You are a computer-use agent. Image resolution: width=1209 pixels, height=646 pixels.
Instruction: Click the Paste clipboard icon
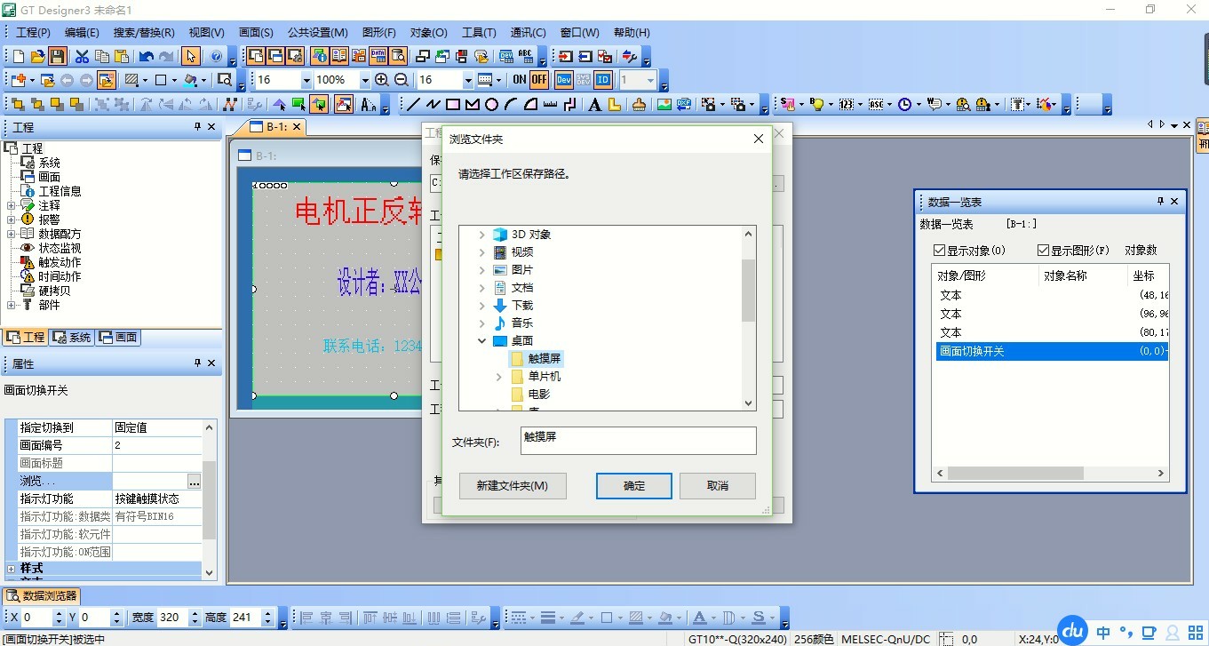coord(122,56)
